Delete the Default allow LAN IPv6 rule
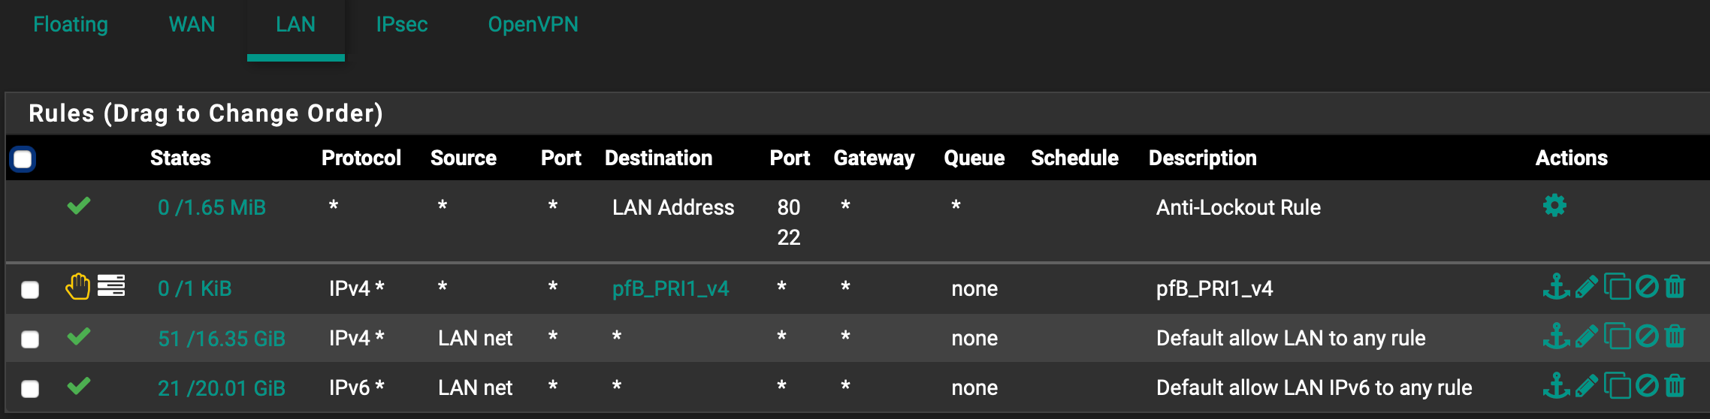This screenshot has height=419, width=1710. (1675, 386)
